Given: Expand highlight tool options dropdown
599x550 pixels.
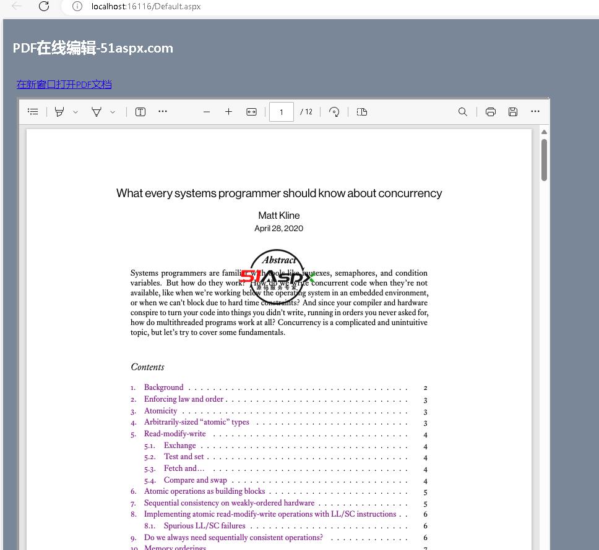Looking at the screenshot, I should (x=75, y=112).
